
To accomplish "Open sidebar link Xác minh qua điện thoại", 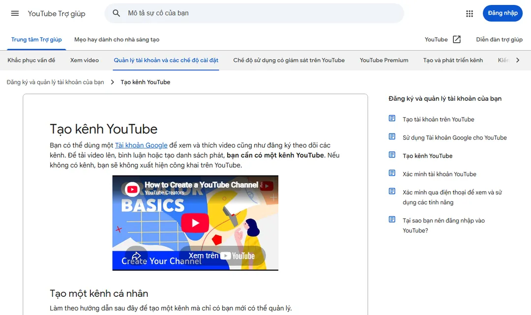I will click(452, 197).
